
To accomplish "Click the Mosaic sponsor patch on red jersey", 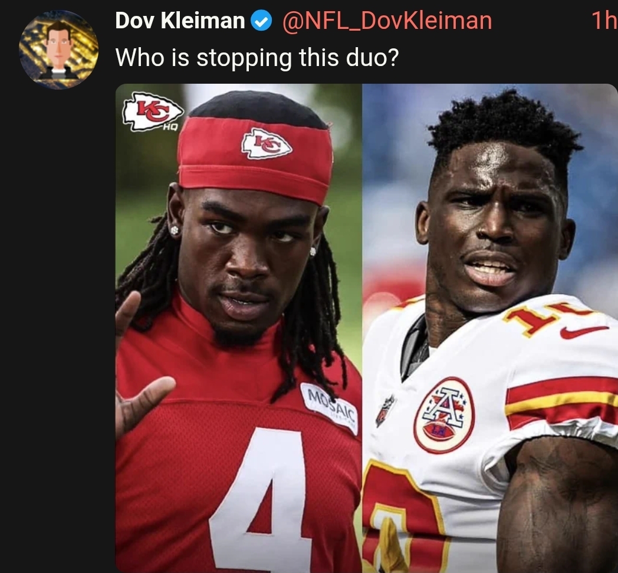I will [329, 407].
